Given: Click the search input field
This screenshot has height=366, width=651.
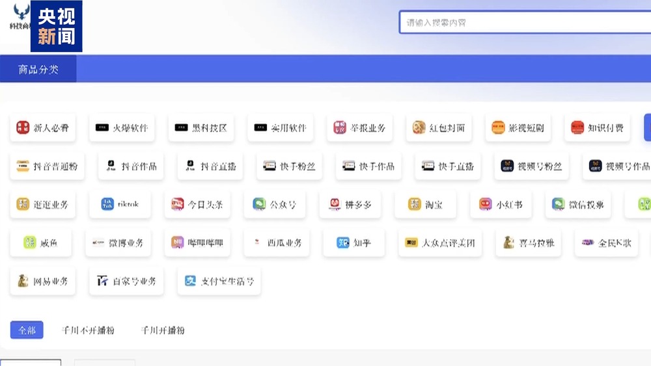Looking at the screenshot, I should [524, 23].
